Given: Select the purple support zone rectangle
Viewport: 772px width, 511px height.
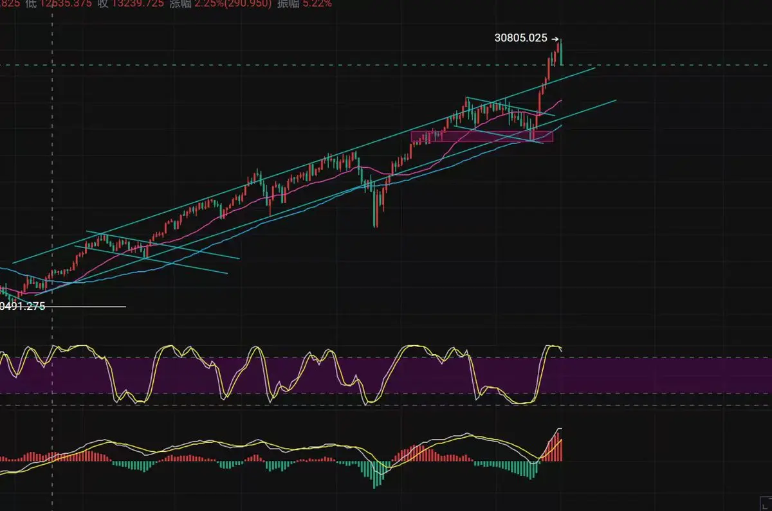Looking at the screenshot, I should point(481,136).
